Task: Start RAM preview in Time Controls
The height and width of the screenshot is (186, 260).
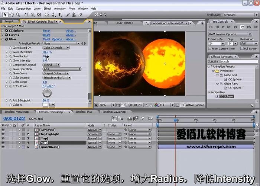Action: coord(256,27)
